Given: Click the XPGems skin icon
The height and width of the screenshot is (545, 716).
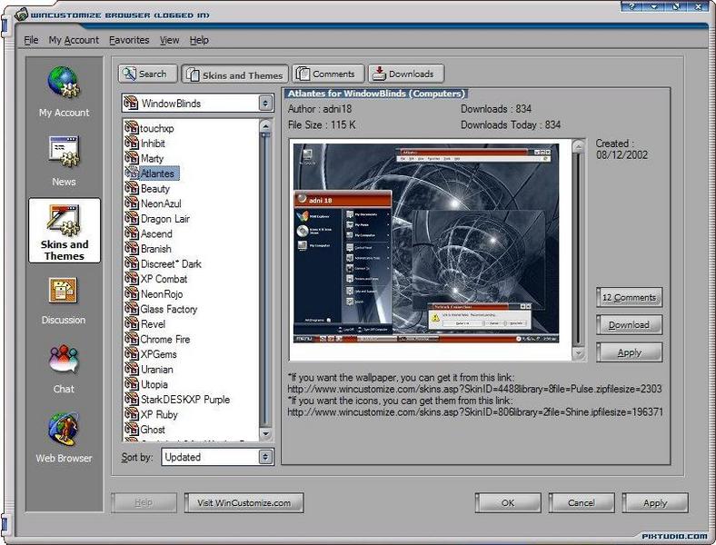Looking at the screenshot, I should click(x=132, y=353).
